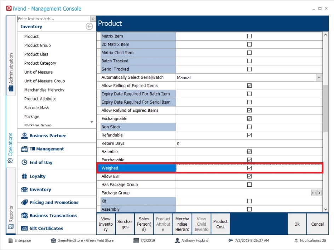This screenshot has height=250, width=334.
Task: Expand the Inventory menu list down arrow
Action: pyautogui.click(x=92, y=122)
